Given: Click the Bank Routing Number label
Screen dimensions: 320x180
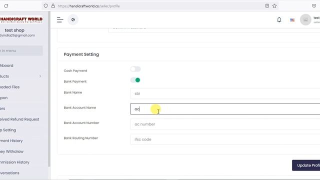Looking at the screenshot, I should pos(81,138).
